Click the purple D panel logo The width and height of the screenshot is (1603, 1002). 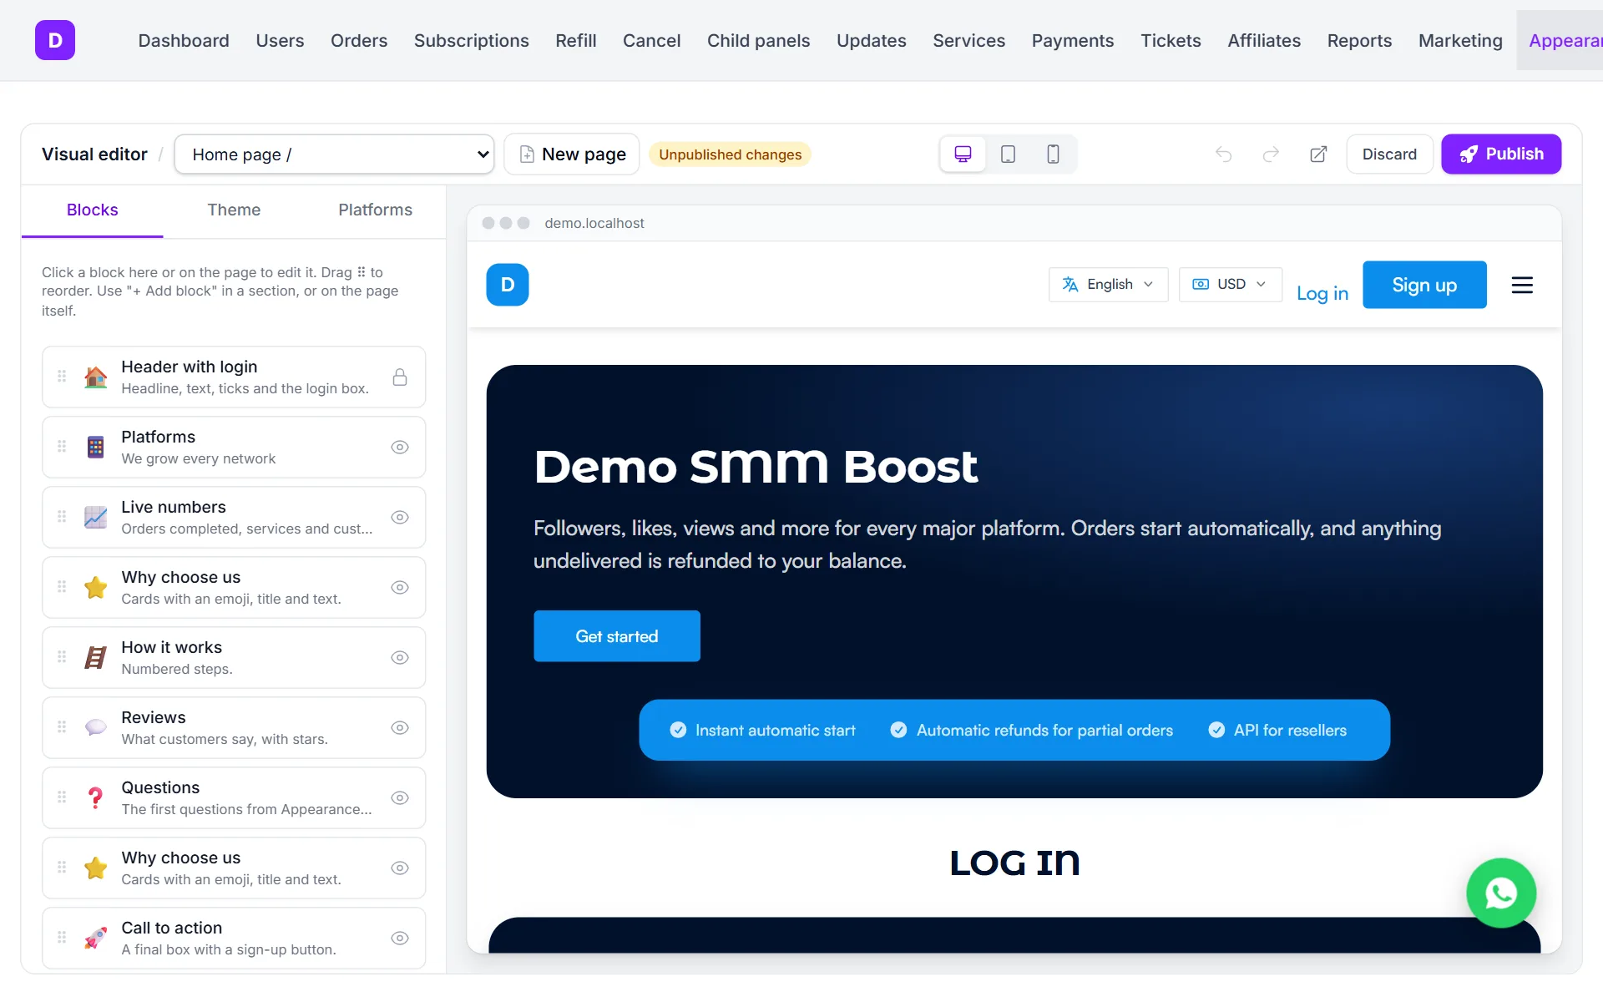click(x=55, y=40)
